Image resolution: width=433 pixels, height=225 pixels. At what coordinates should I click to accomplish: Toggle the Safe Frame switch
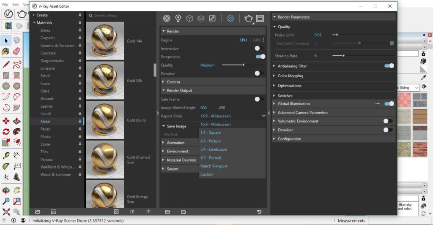point(259,99)
